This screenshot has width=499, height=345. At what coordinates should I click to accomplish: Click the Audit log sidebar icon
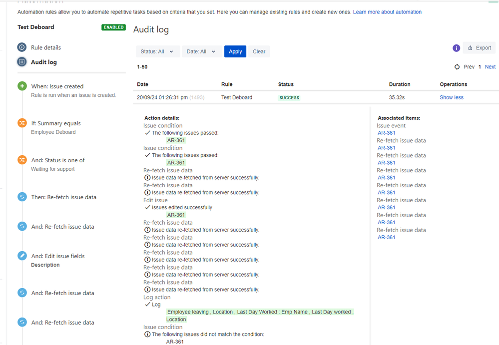[x=20, y=62]
